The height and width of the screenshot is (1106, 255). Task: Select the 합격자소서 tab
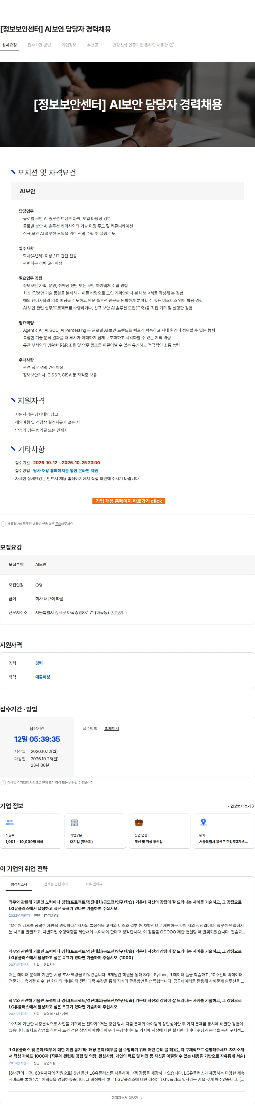[x=19, y=885]
